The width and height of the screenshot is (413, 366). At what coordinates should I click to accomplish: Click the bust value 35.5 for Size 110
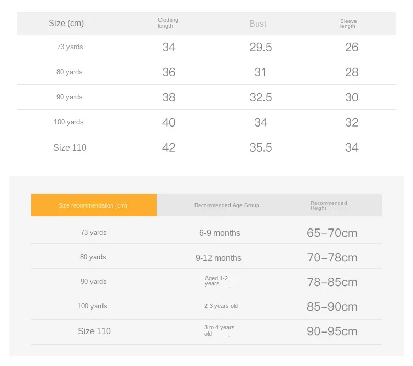click(x=261, y=147)
